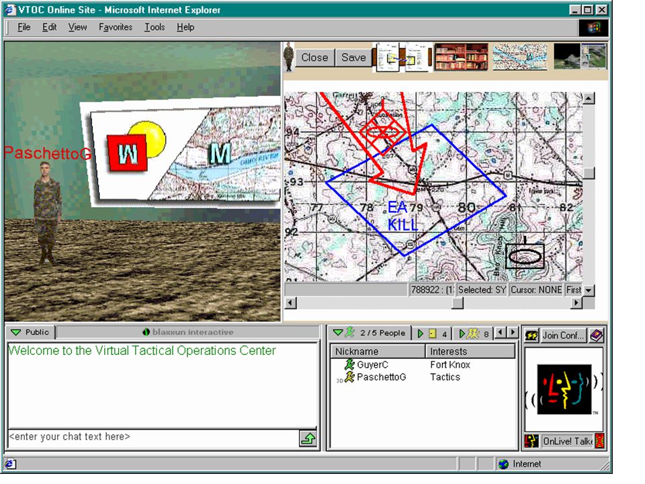Click the map vertical scrollbar down arrow
The height and width of the screenshot is (484, 645).
589,290
